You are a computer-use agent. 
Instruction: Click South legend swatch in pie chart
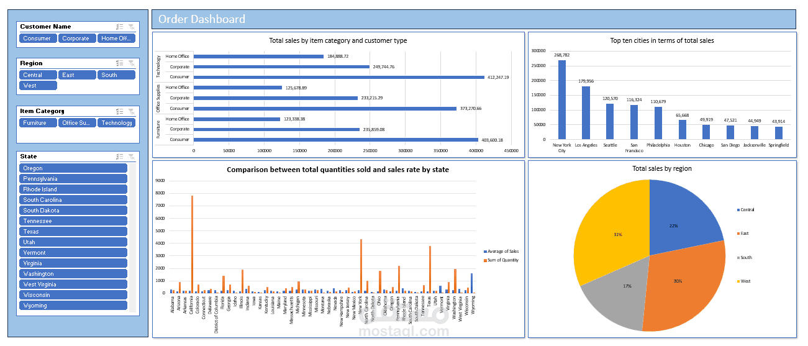coord(738,257)
